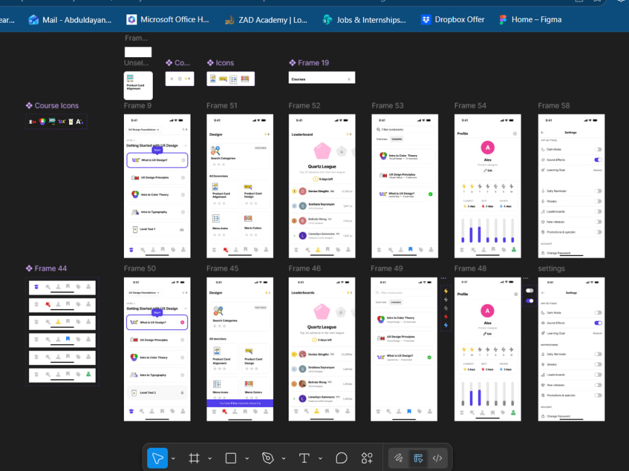Select the Move tool in the toolbar
The height and width of the screenshot is (471, 629).
pos(157,458)
